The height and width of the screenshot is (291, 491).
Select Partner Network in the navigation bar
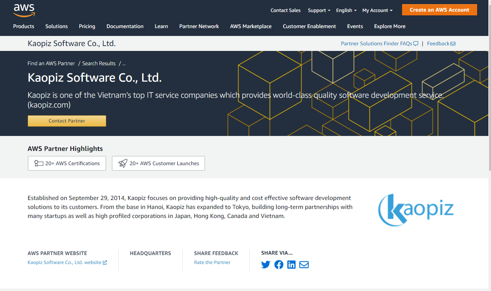(x=199, y=26)
